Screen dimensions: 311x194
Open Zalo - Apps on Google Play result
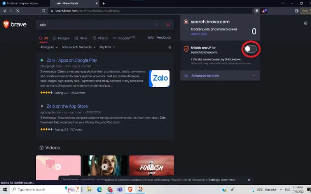[x=72, y=60]
